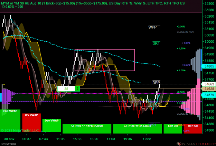The height and width of the screenshot is (146, 216).
Task: Click the 35300 price axis value
Action: click(209, 3)
